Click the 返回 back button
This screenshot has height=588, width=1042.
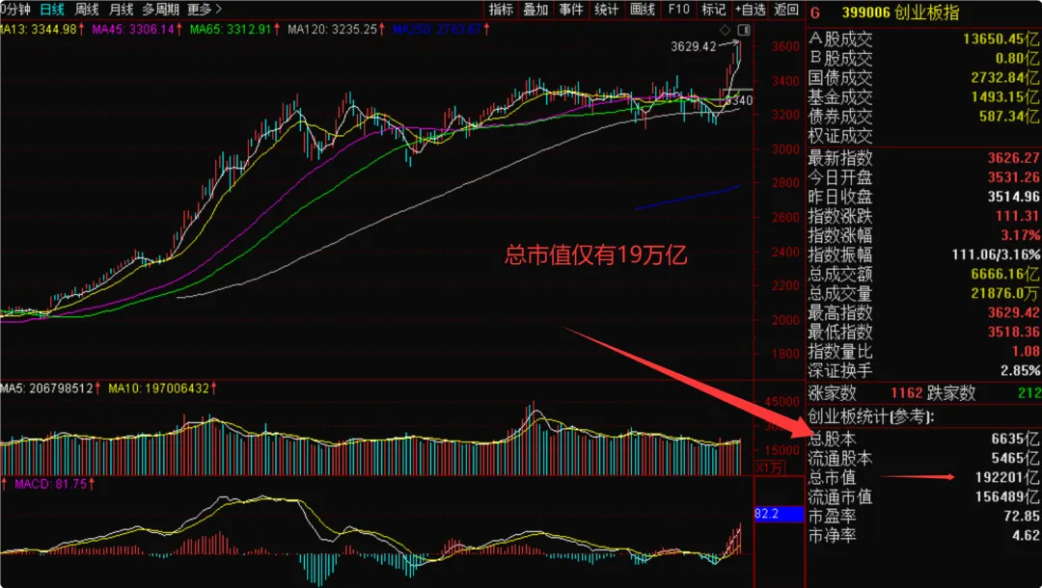786,10
